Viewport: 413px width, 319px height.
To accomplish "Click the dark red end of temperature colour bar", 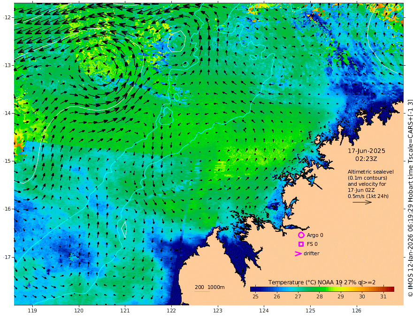I will 392,289.
